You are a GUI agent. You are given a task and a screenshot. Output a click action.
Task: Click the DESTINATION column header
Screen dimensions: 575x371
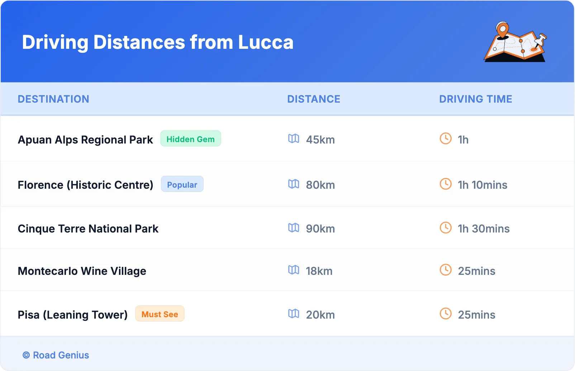click(x=53, y=99)
